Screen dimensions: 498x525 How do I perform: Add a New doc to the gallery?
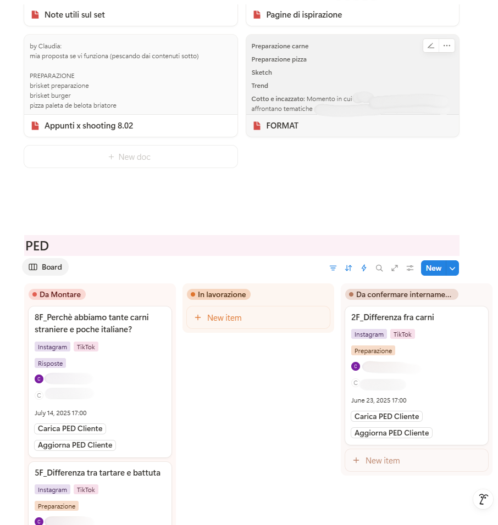point(131,157)
